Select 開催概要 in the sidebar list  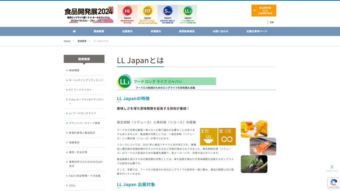(x=74, y=70)
